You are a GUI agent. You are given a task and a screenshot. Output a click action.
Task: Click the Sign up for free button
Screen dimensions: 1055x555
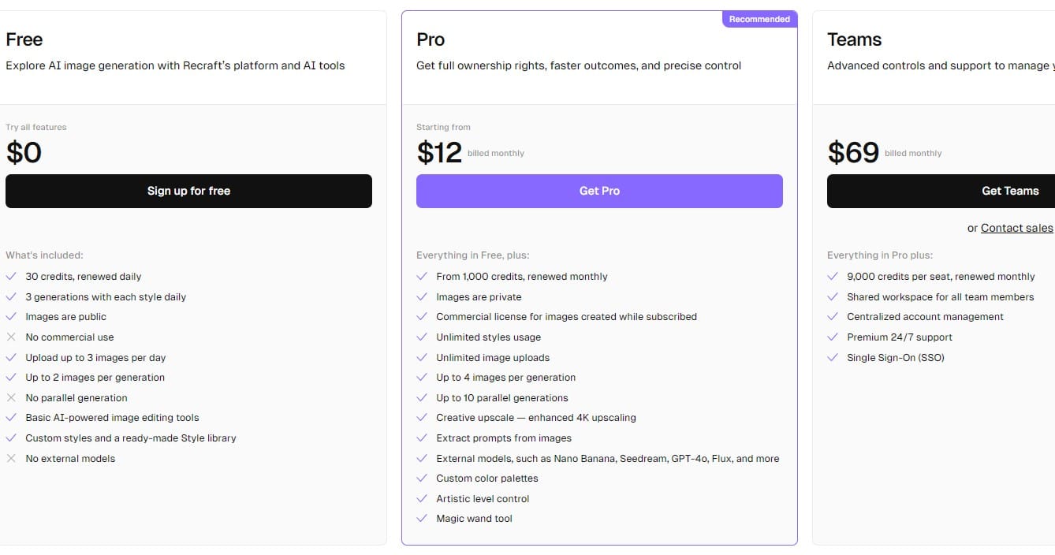point(188,191)
